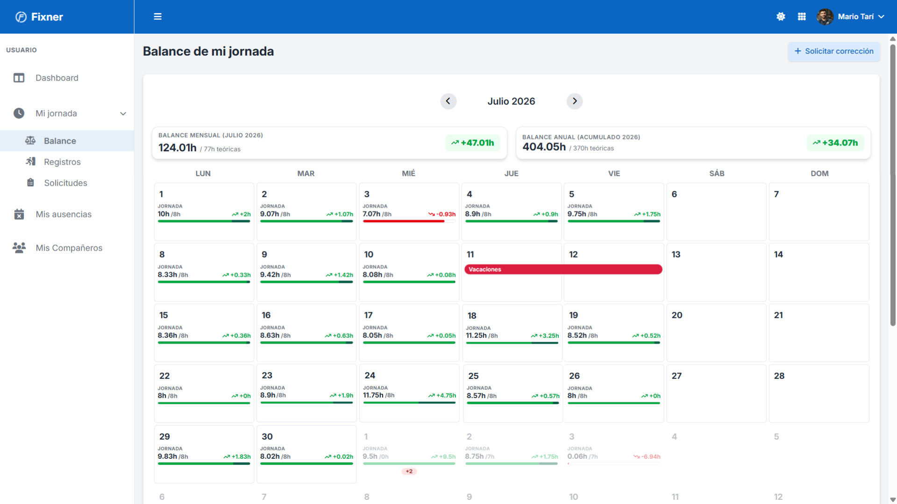Viewport: 897px width, 504px height.
Task: Click Mario Tarí profile avatar
Action: click(825, 17)
